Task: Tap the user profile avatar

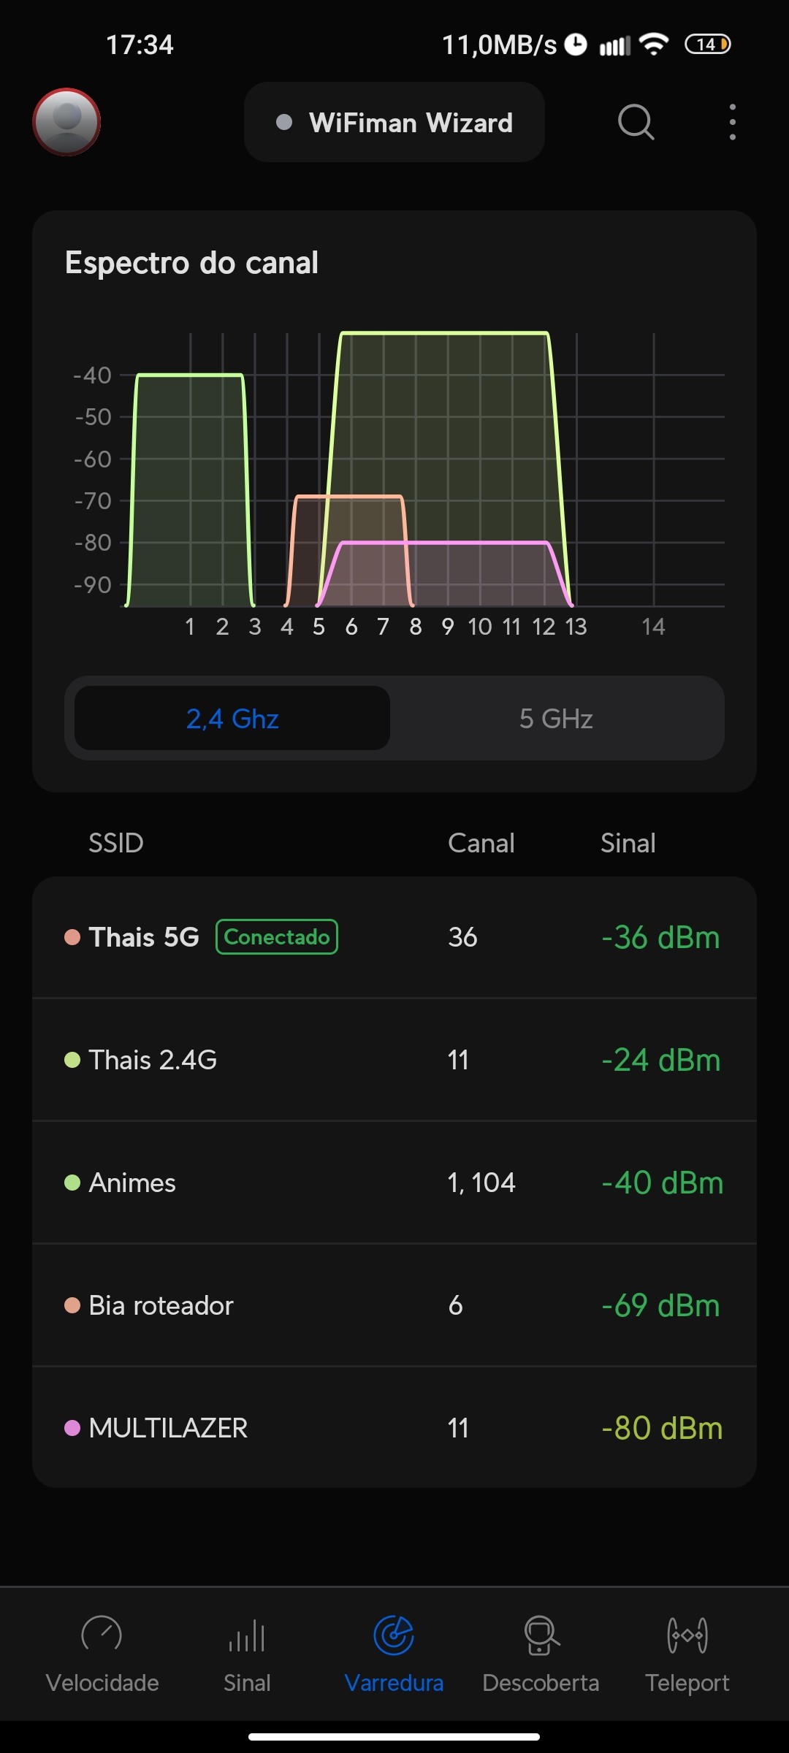Action: pyautogui.click(x=66, y=122)
